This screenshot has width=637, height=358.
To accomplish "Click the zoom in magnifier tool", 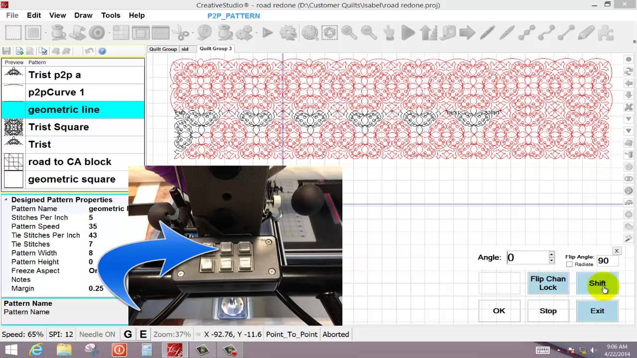I will coord(349,33).
